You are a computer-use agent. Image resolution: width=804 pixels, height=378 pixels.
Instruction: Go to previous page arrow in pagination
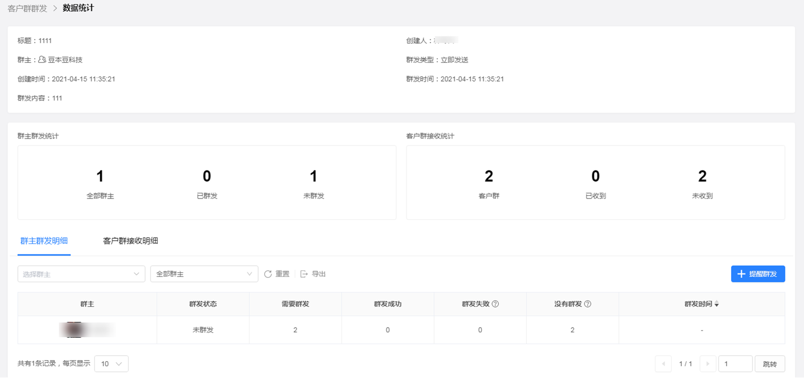[x=663, y=364]
